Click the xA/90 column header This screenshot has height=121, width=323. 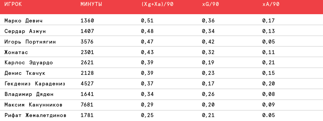(x=271, y=4)
